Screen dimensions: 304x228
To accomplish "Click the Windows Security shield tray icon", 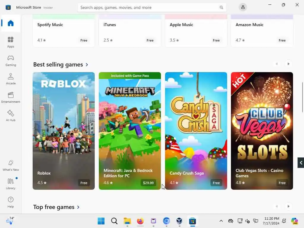I will click(x=256, y=221).
